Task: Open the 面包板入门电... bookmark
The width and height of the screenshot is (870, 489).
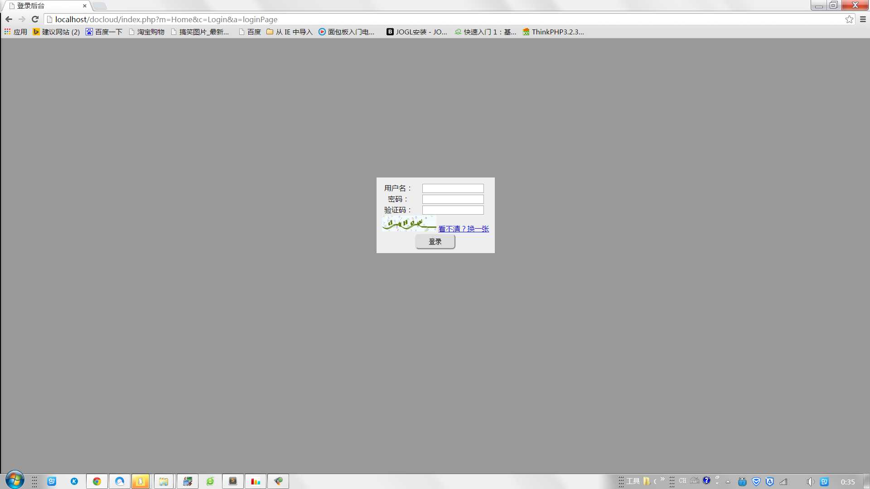Action: point(347,32)
